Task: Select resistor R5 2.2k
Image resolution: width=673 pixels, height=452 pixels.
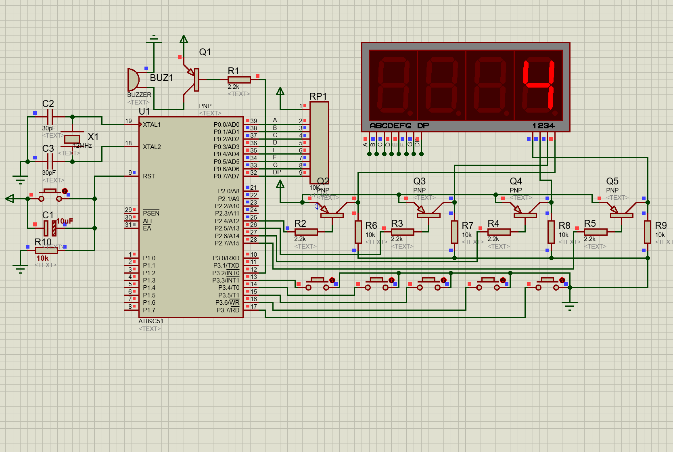Action: point(596,232)
